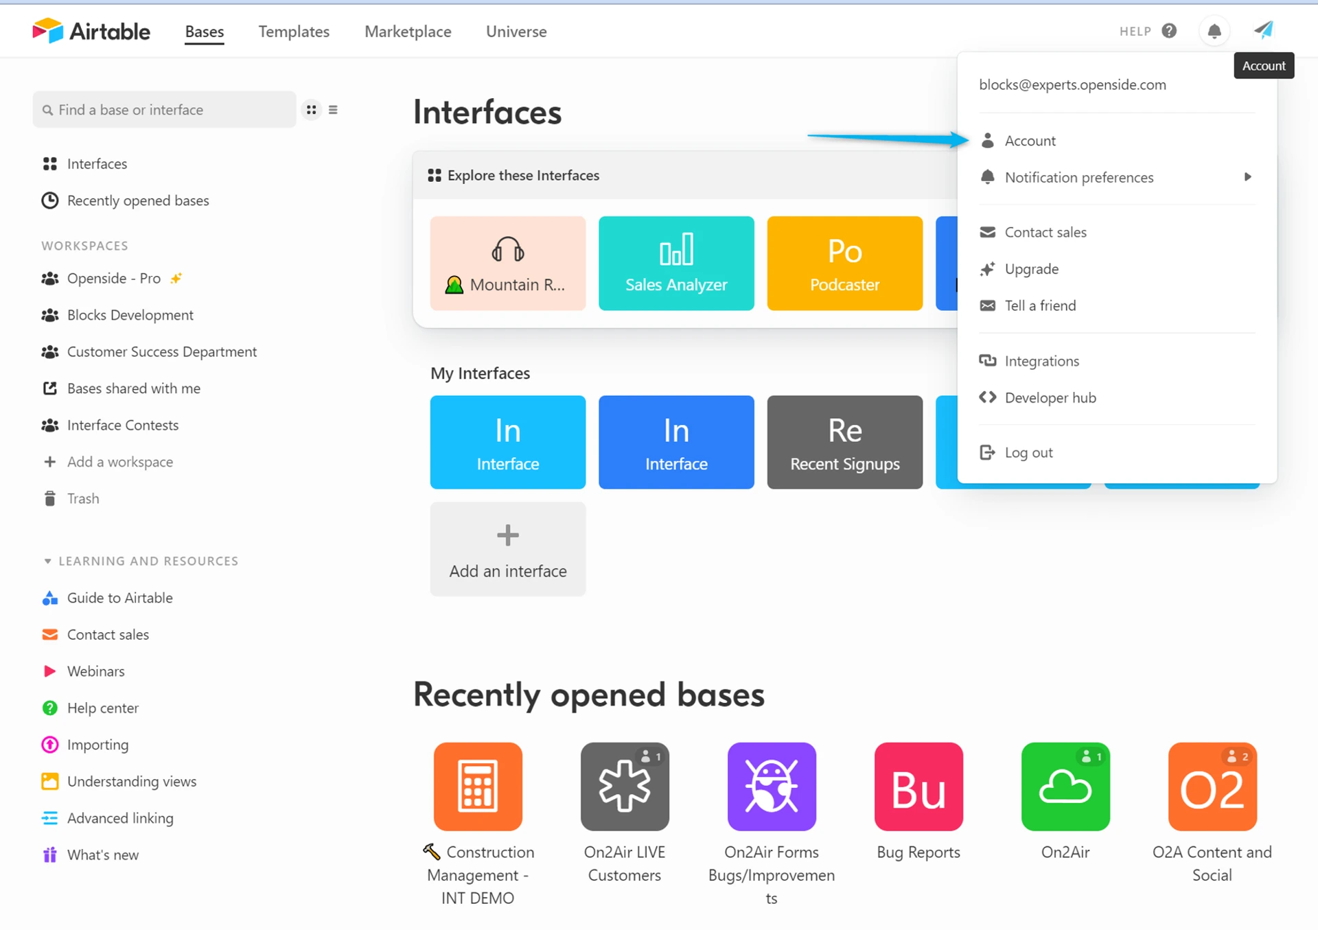Open On2Air LIVE Customers asterisk icon
Screen dimensions: 1318x930
click(x=624, y=786)
